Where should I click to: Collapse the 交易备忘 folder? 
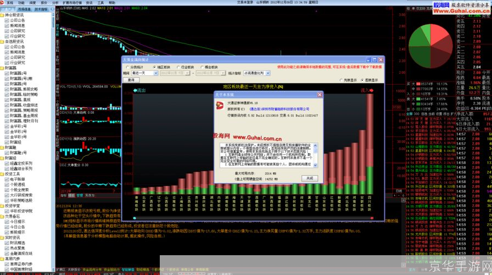tap(2, 216)
